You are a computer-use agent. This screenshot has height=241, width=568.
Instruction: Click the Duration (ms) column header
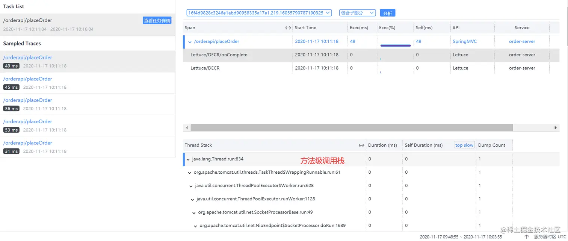[382, 145]
